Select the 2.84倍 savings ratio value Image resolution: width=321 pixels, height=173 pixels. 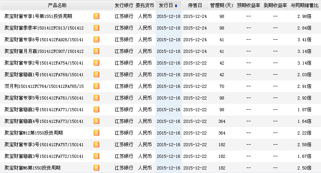(304, 28)
